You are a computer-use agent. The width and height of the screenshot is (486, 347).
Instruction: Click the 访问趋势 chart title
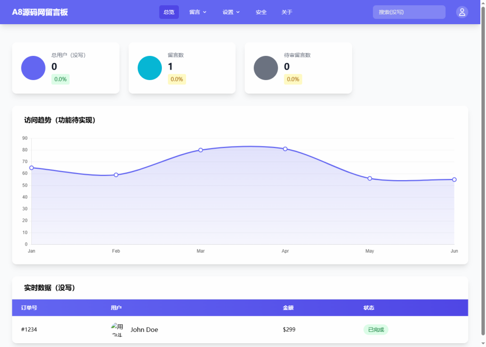point(60,120)
